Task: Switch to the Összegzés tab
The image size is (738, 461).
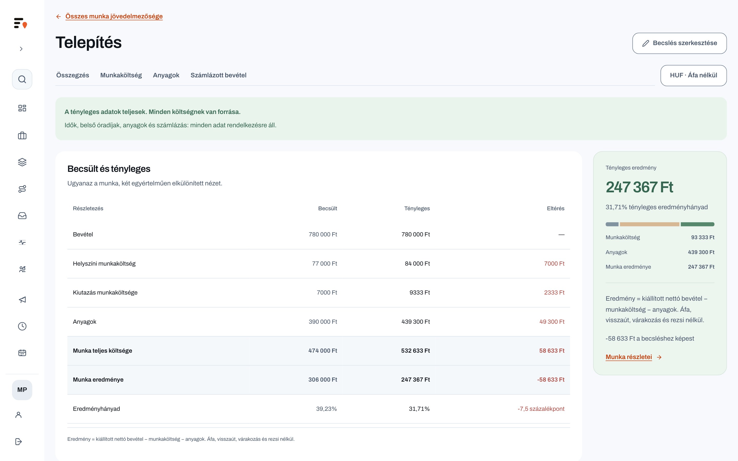Action: point(73,75)
